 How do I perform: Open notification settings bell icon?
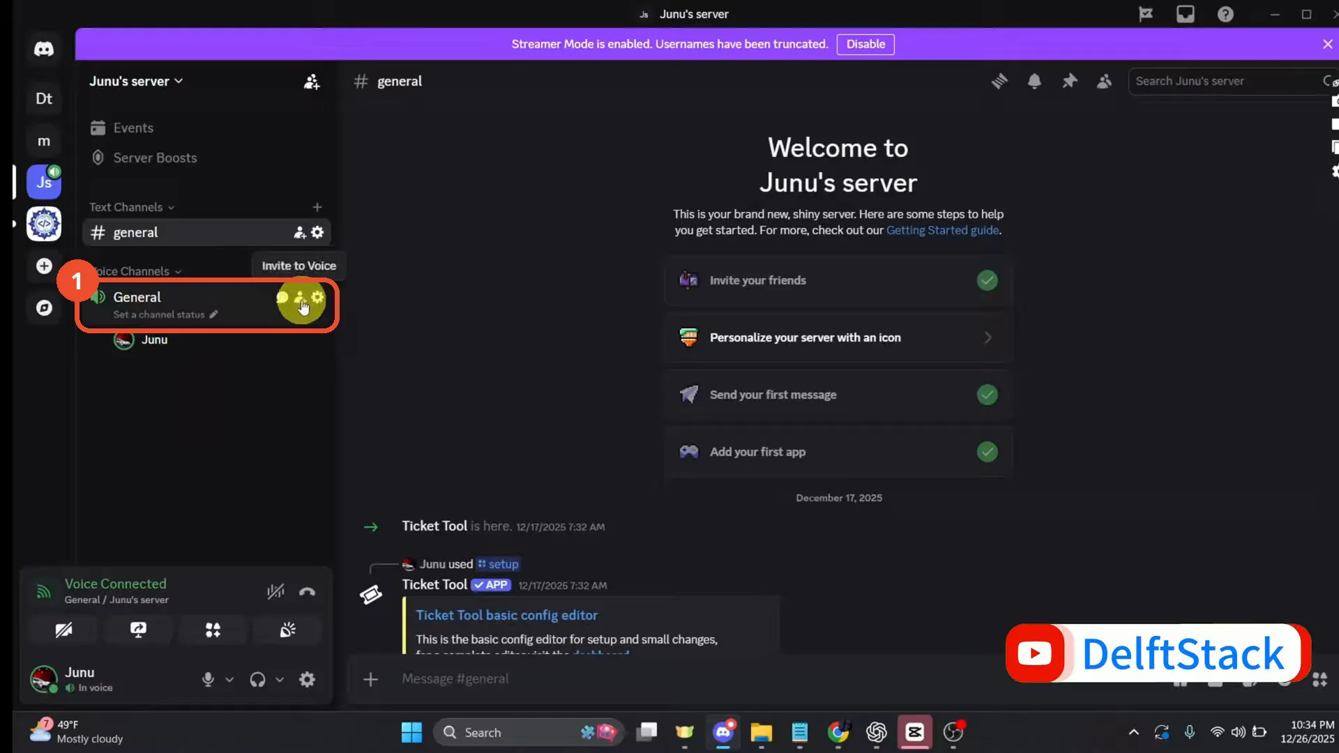click(x=1034, y=82)
